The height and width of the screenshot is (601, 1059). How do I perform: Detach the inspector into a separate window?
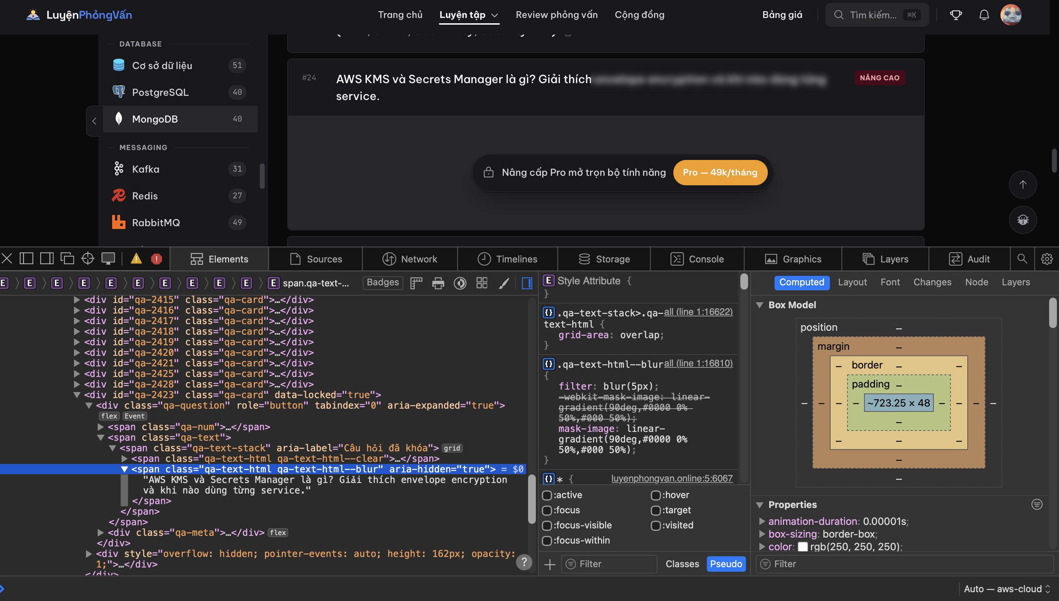click(x=67, y=259)
